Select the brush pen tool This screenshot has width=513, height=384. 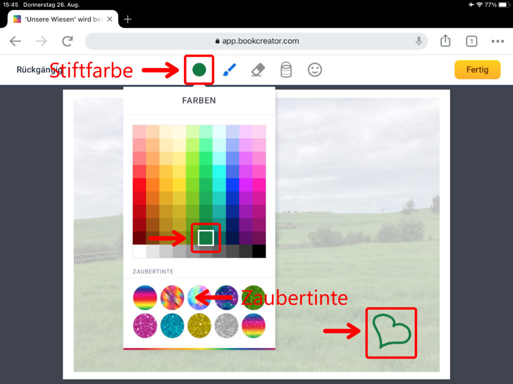pyautogui.click(x=229, y=70)
